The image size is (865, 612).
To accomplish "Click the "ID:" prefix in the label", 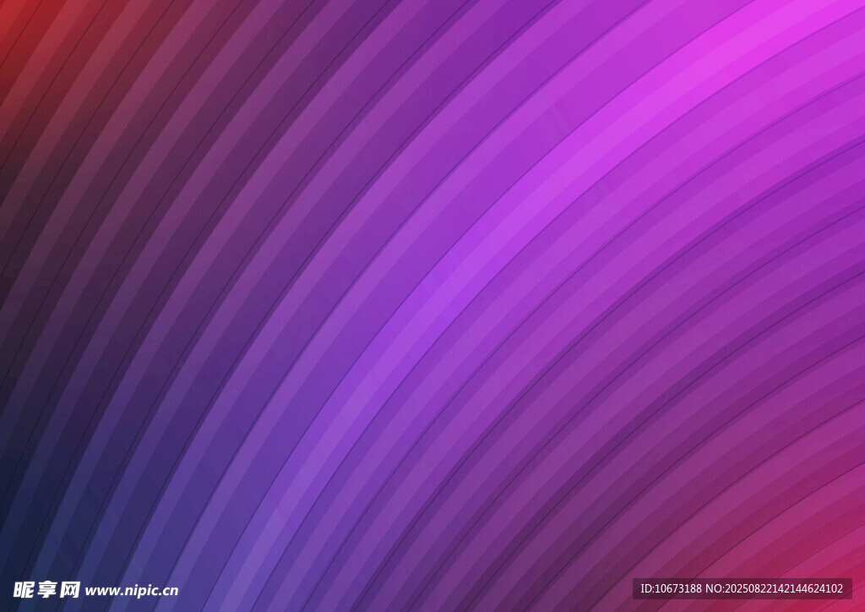I will coord(647,588).
